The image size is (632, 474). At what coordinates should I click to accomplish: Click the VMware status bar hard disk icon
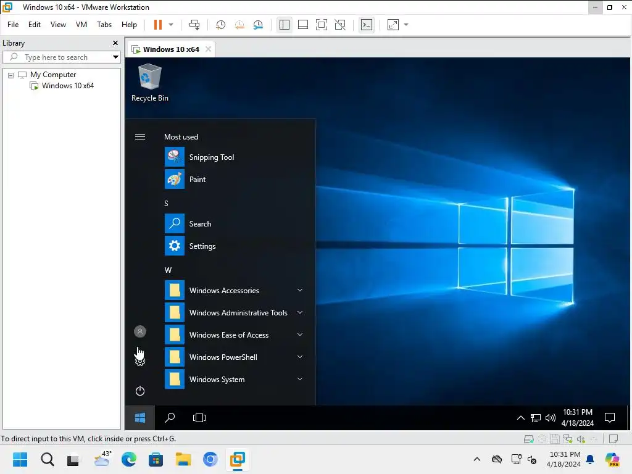[528, 439]
